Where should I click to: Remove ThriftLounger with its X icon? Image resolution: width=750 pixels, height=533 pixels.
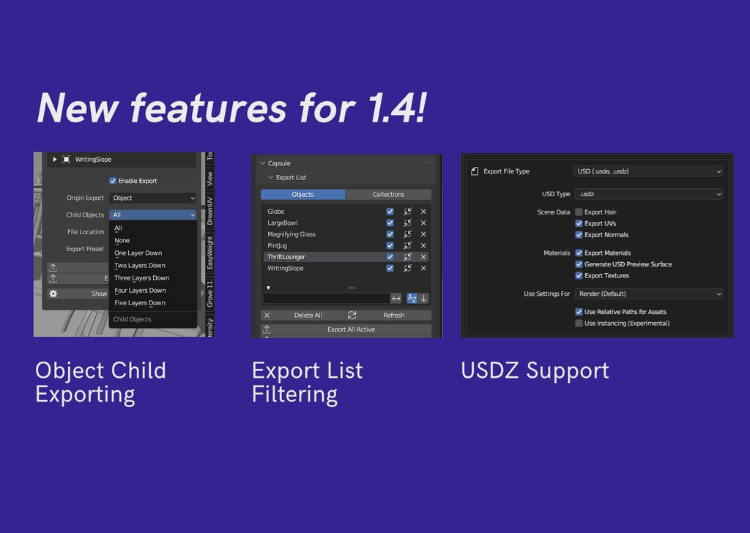click(x=423, y=257)
